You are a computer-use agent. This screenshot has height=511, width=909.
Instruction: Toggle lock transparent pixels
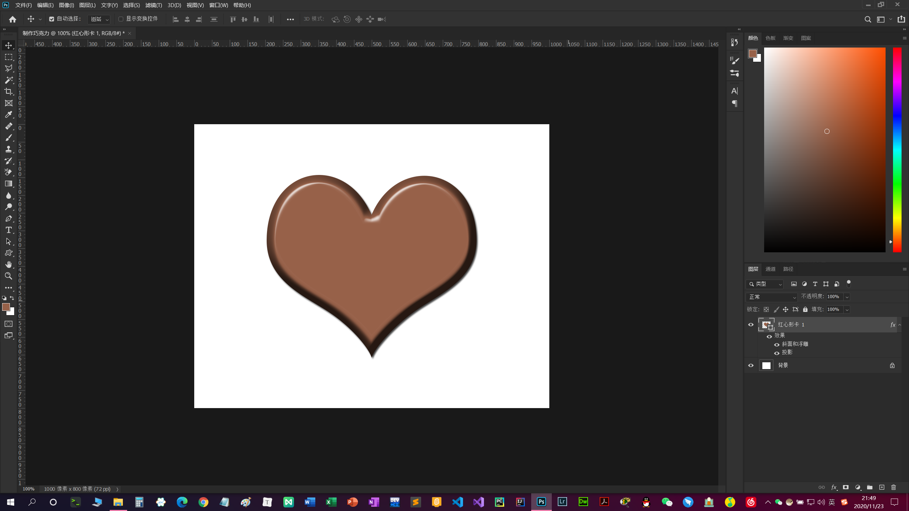(x=766, y=309)
